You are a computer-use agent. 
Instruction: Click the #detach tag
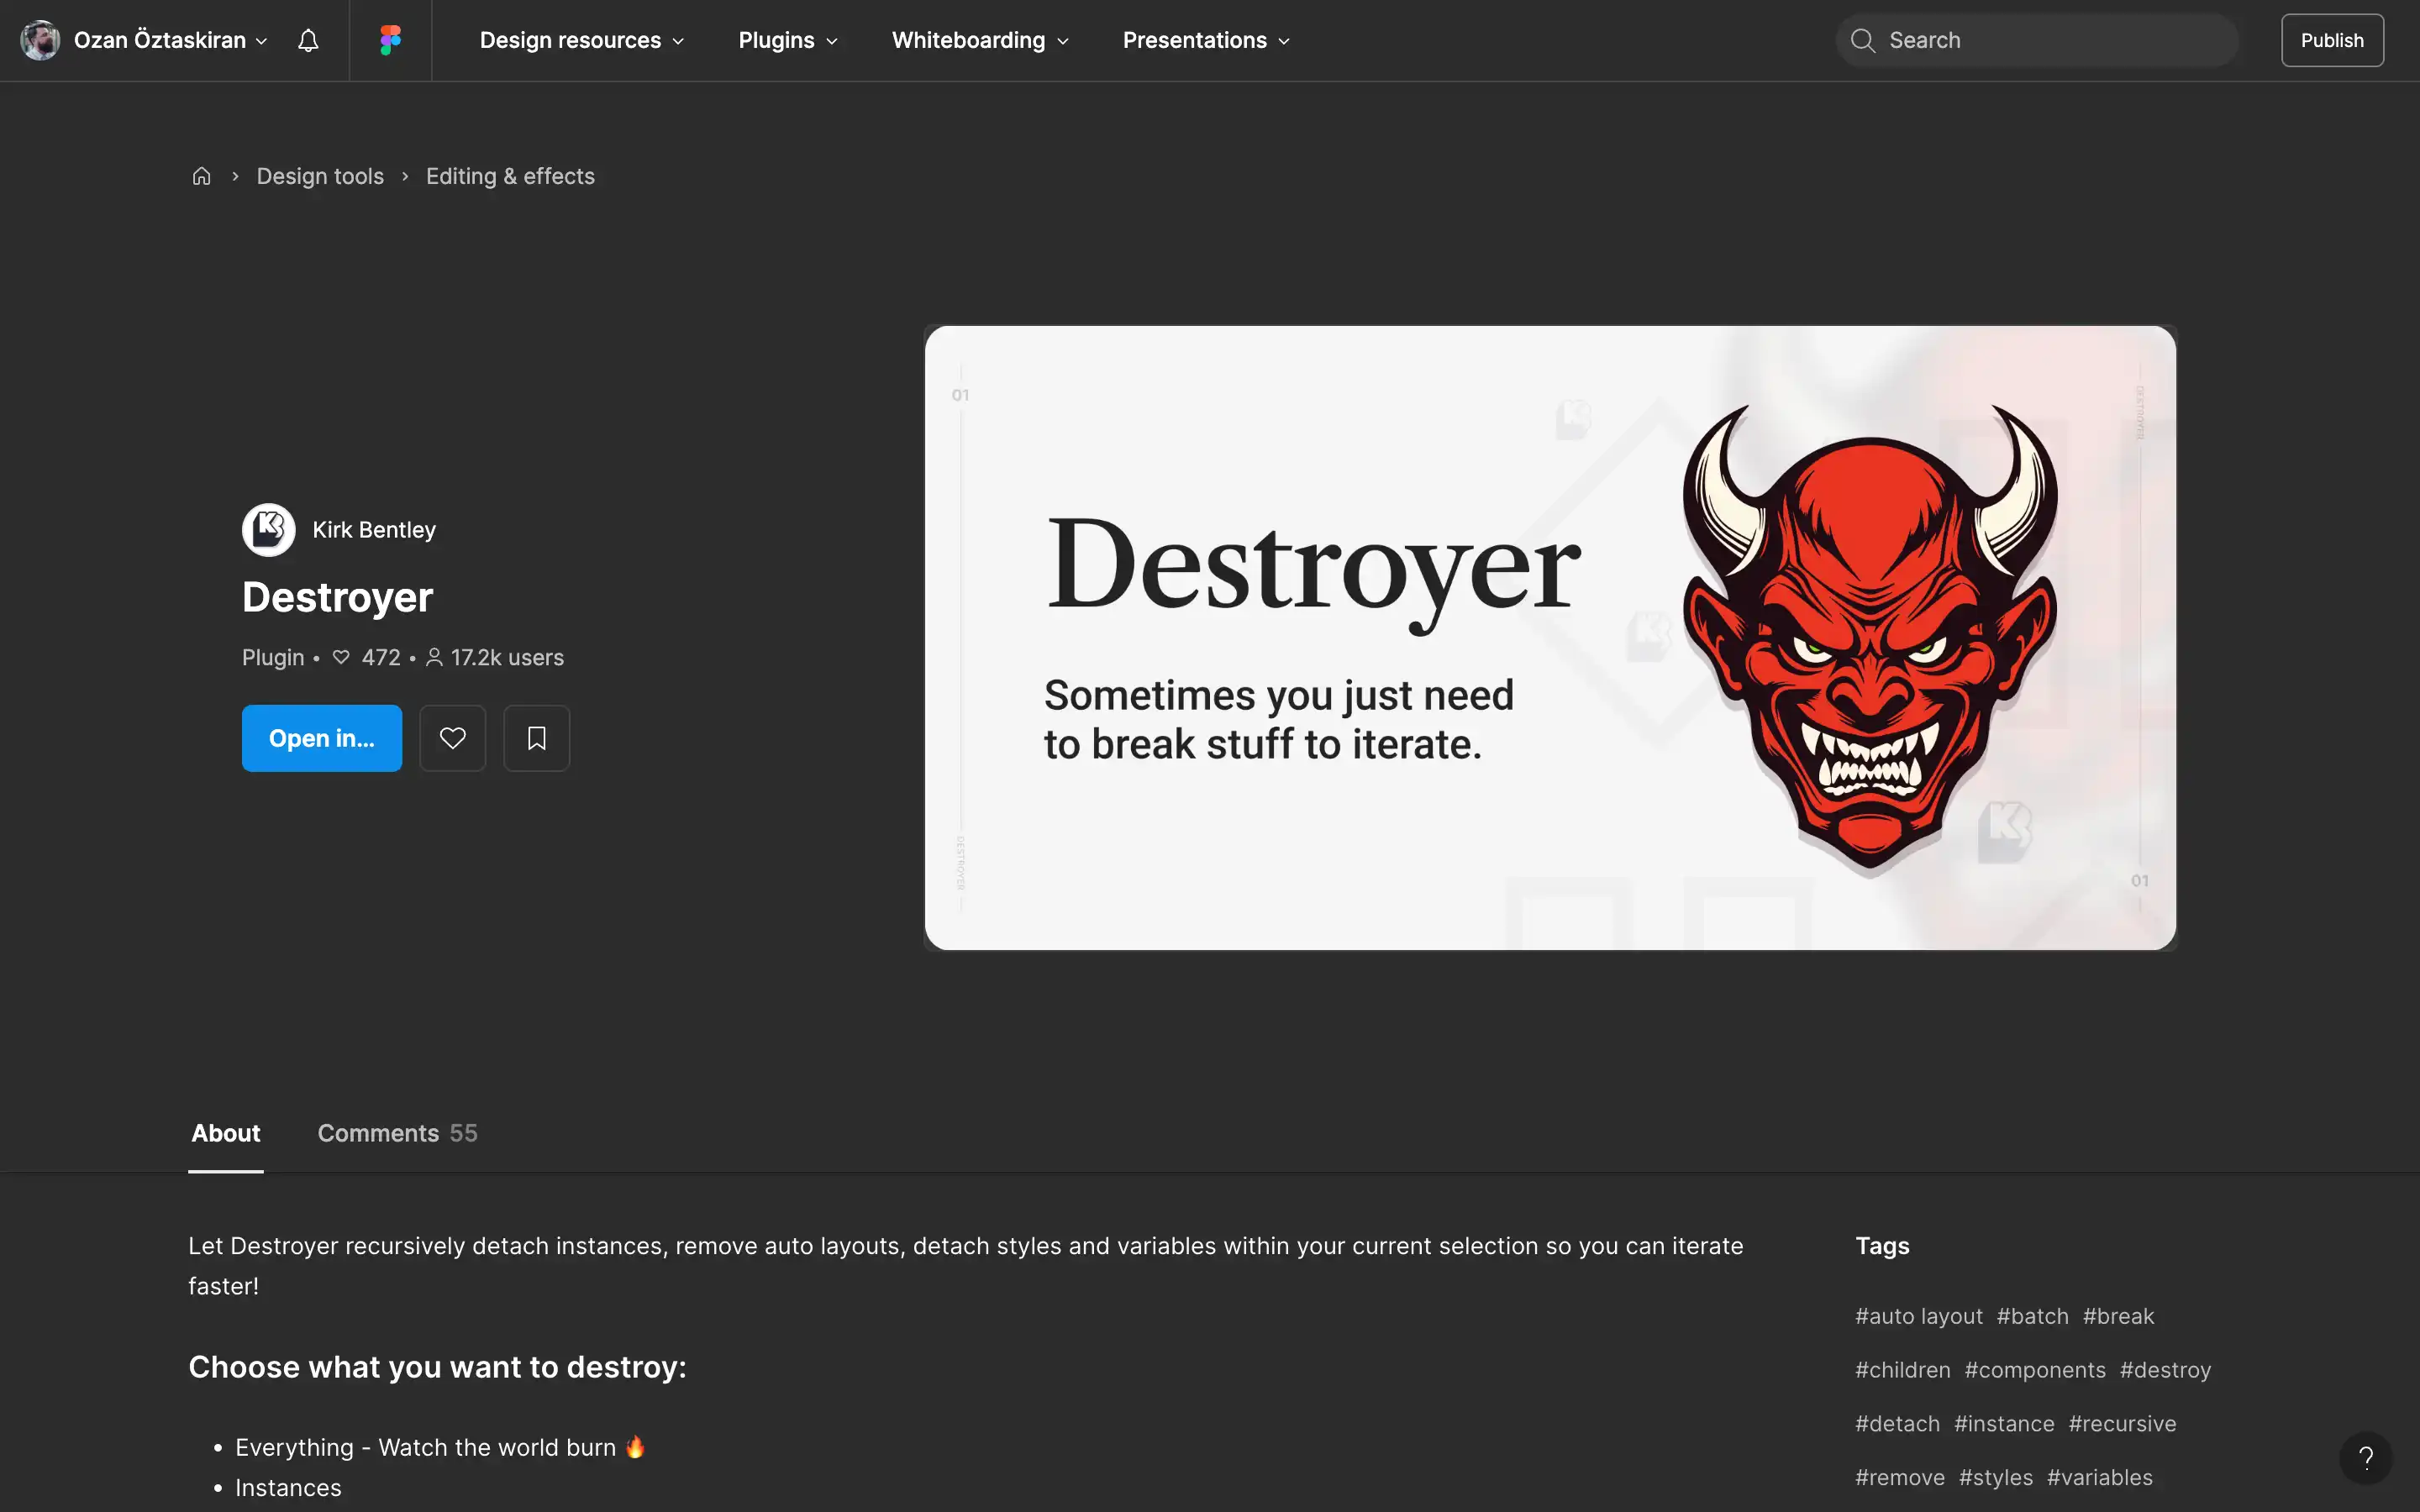[1897, 1424]
